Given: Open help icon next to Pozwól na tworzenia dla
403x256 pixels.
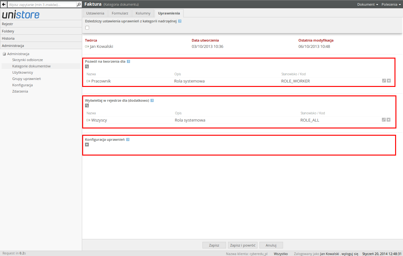Looking at the screenshot, I should 128,61.
